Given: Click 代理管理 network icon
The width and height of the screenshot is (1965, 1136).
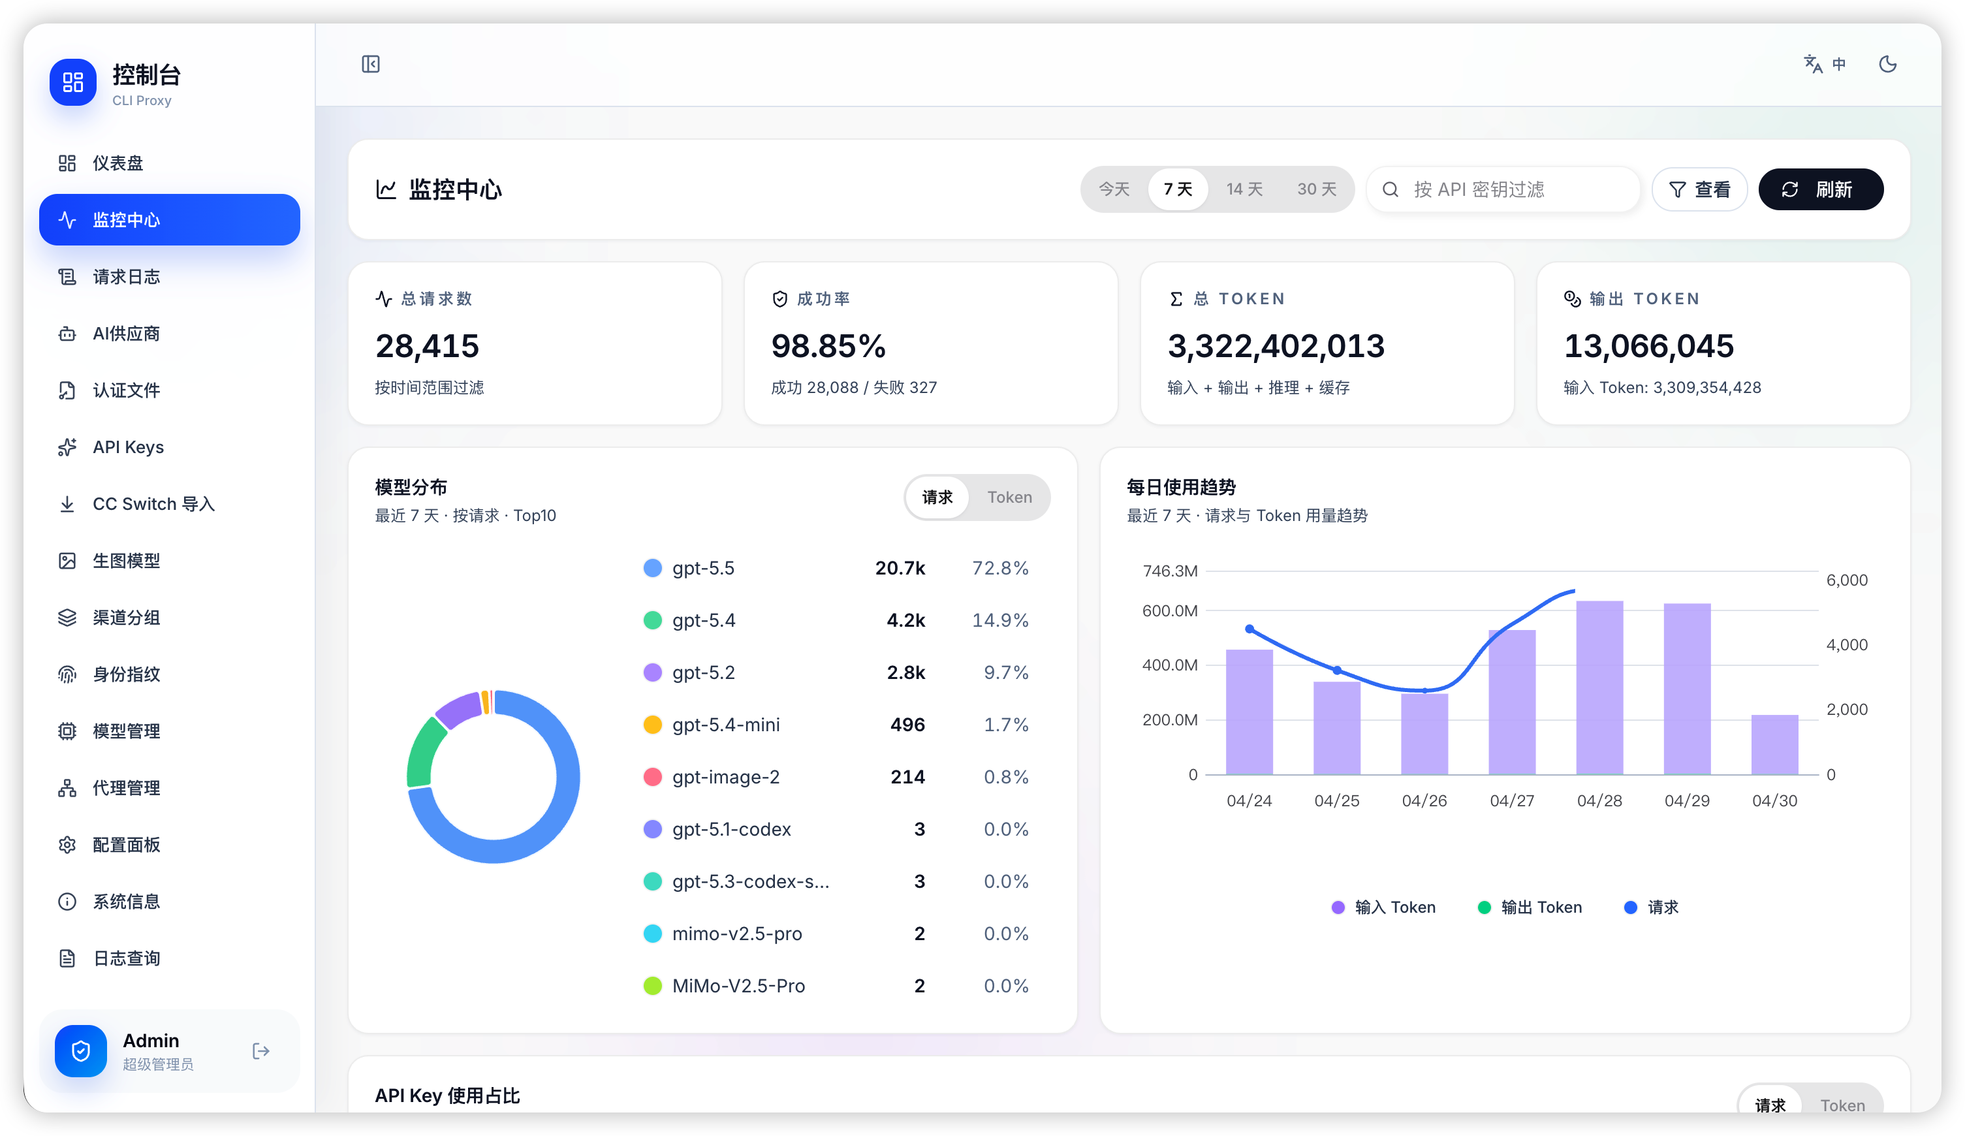Looking at the screenshot, I should coord(67,787).
